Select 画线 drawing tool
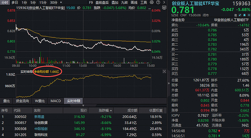The image size is (251, 138). 134,3
